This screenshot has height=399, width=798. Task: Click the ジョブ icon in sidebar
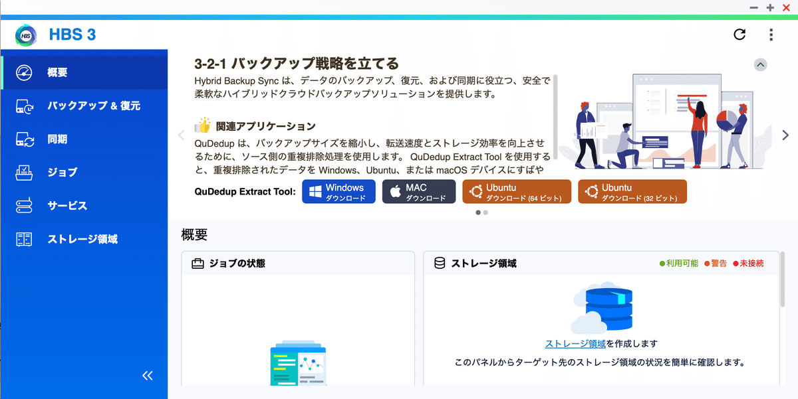[24, 172]
